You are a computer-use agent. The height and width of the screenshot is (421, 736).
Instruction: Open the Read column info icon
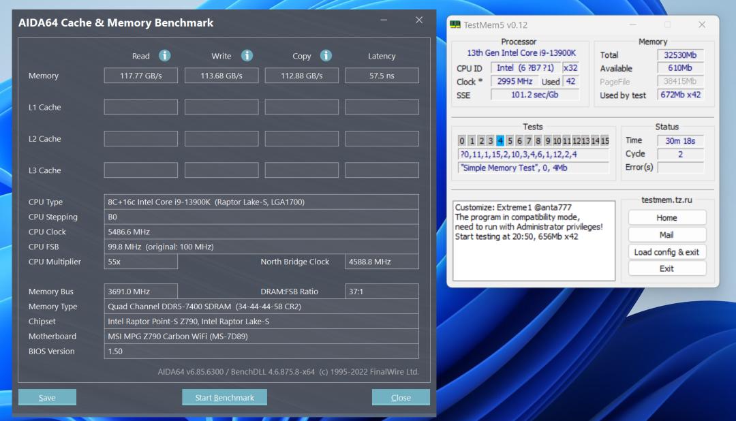pos(164,56)
